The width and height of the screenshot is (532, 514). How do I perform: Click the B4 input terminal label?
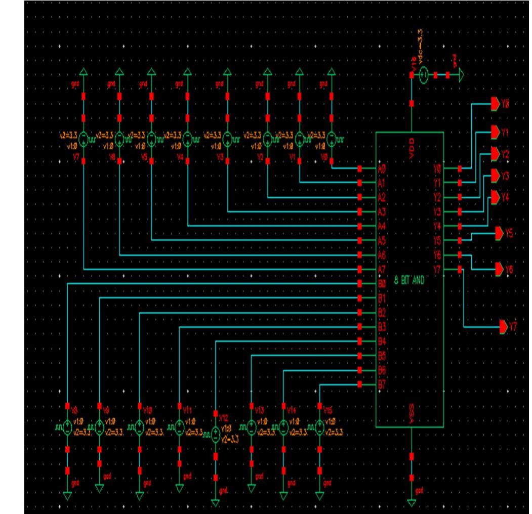click(382, 341)
